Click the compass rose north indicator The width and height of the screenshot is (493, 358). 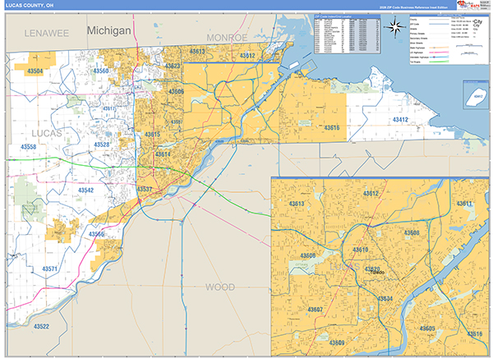coord(395,27)
